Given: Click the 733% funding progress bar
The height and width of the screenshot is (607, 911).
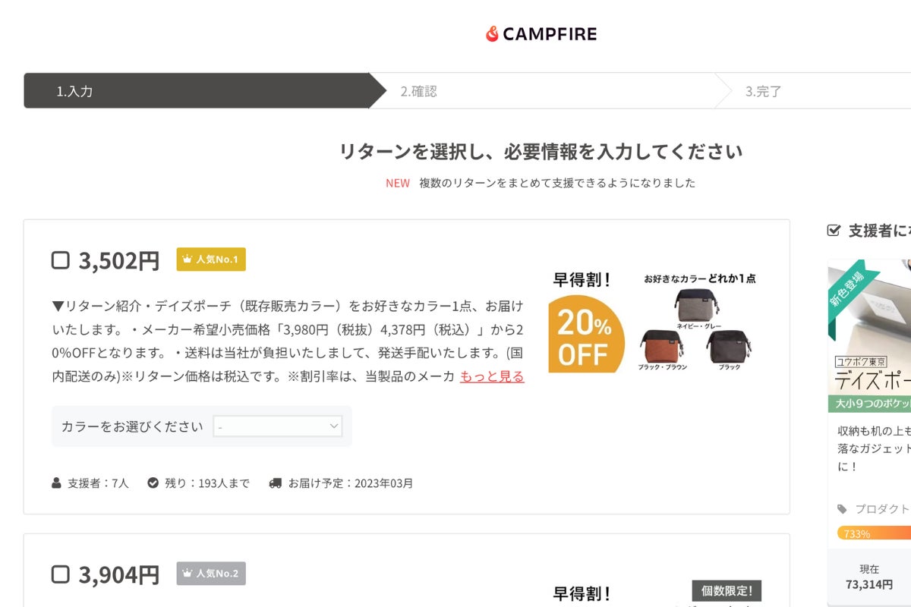Looking at the screenshot, I should (873, 533).
